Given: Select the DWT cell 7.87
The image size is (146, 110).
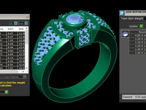Looking at the screenshot, I should [x=12, y=68].
